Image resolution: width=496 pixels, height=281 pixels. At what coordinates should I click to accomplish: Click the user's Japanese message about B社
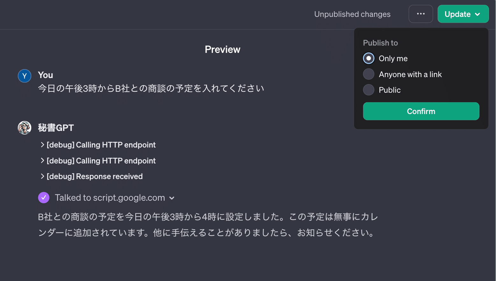pos(151,89)
